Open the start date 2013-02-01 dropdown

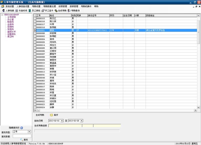tap(62, 121)
